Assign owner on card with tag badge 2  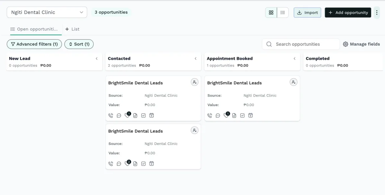point(194,130)
